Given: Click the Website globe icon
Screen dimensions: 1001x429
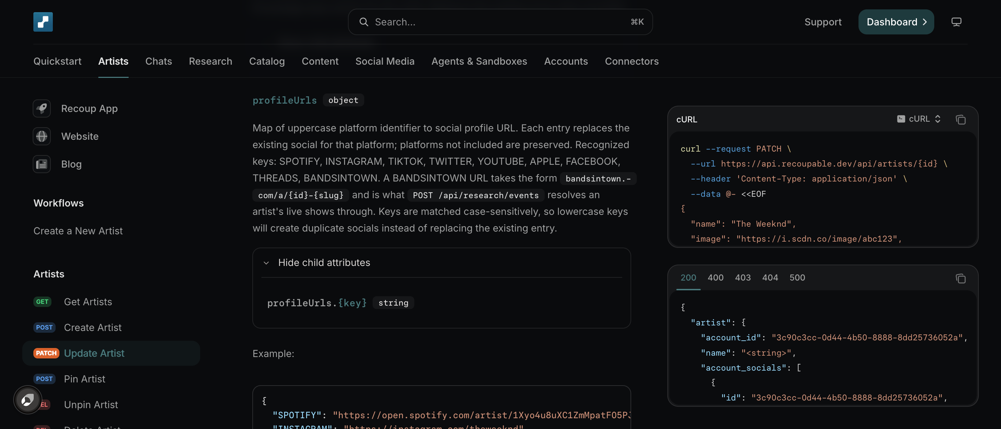Looking at the screenshot, I should [42, 136].
